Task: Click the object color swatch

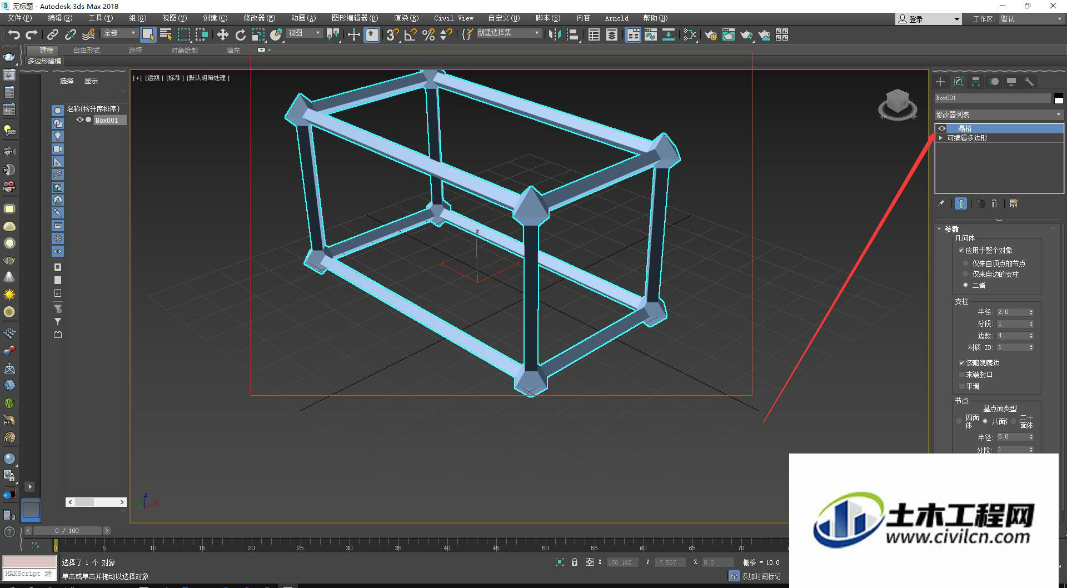Action: (x=1059, y=98)
